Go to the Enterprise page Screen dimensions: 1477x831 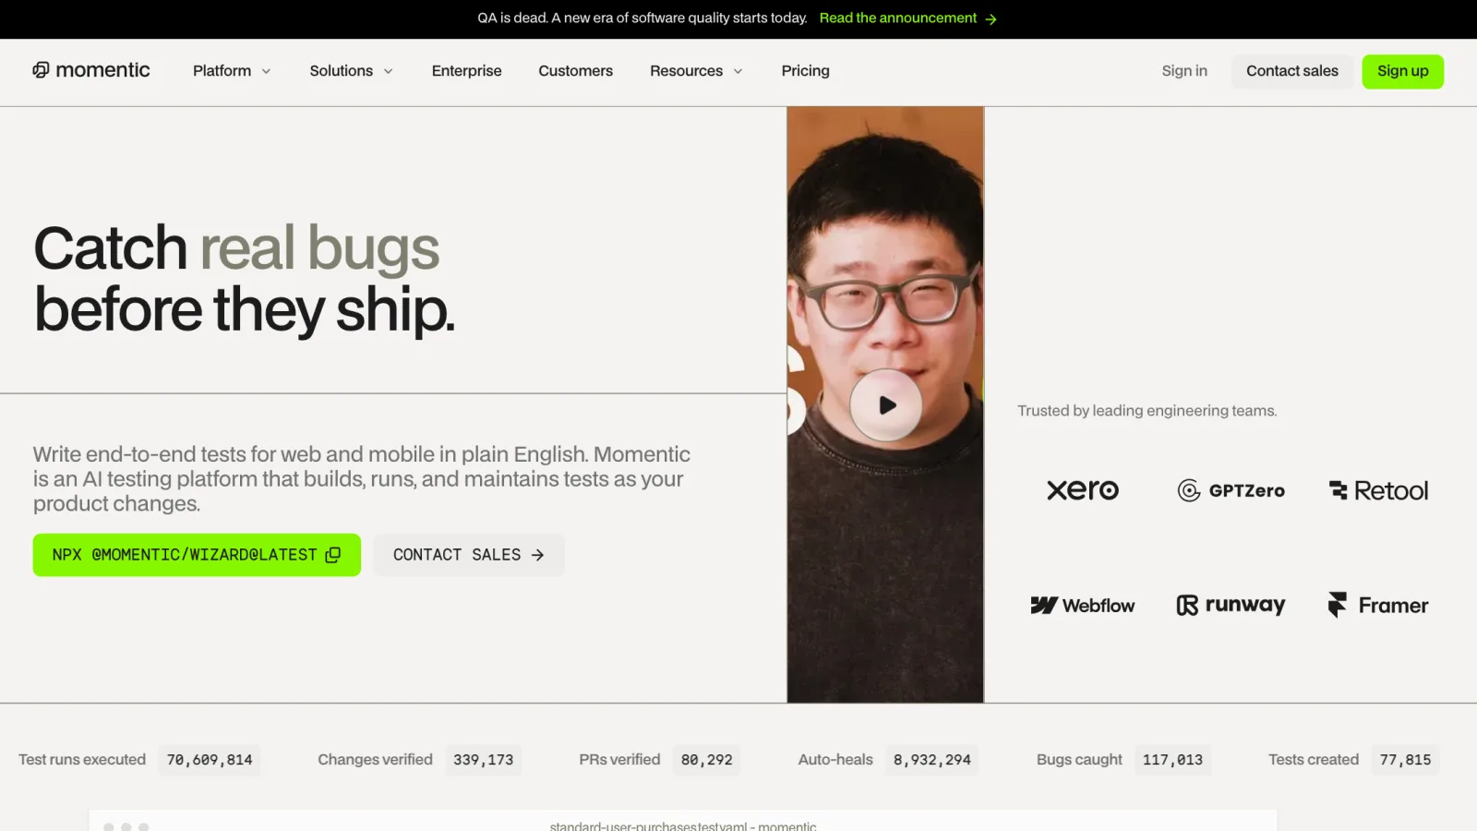pyautogui.click(x=467, y=71)
